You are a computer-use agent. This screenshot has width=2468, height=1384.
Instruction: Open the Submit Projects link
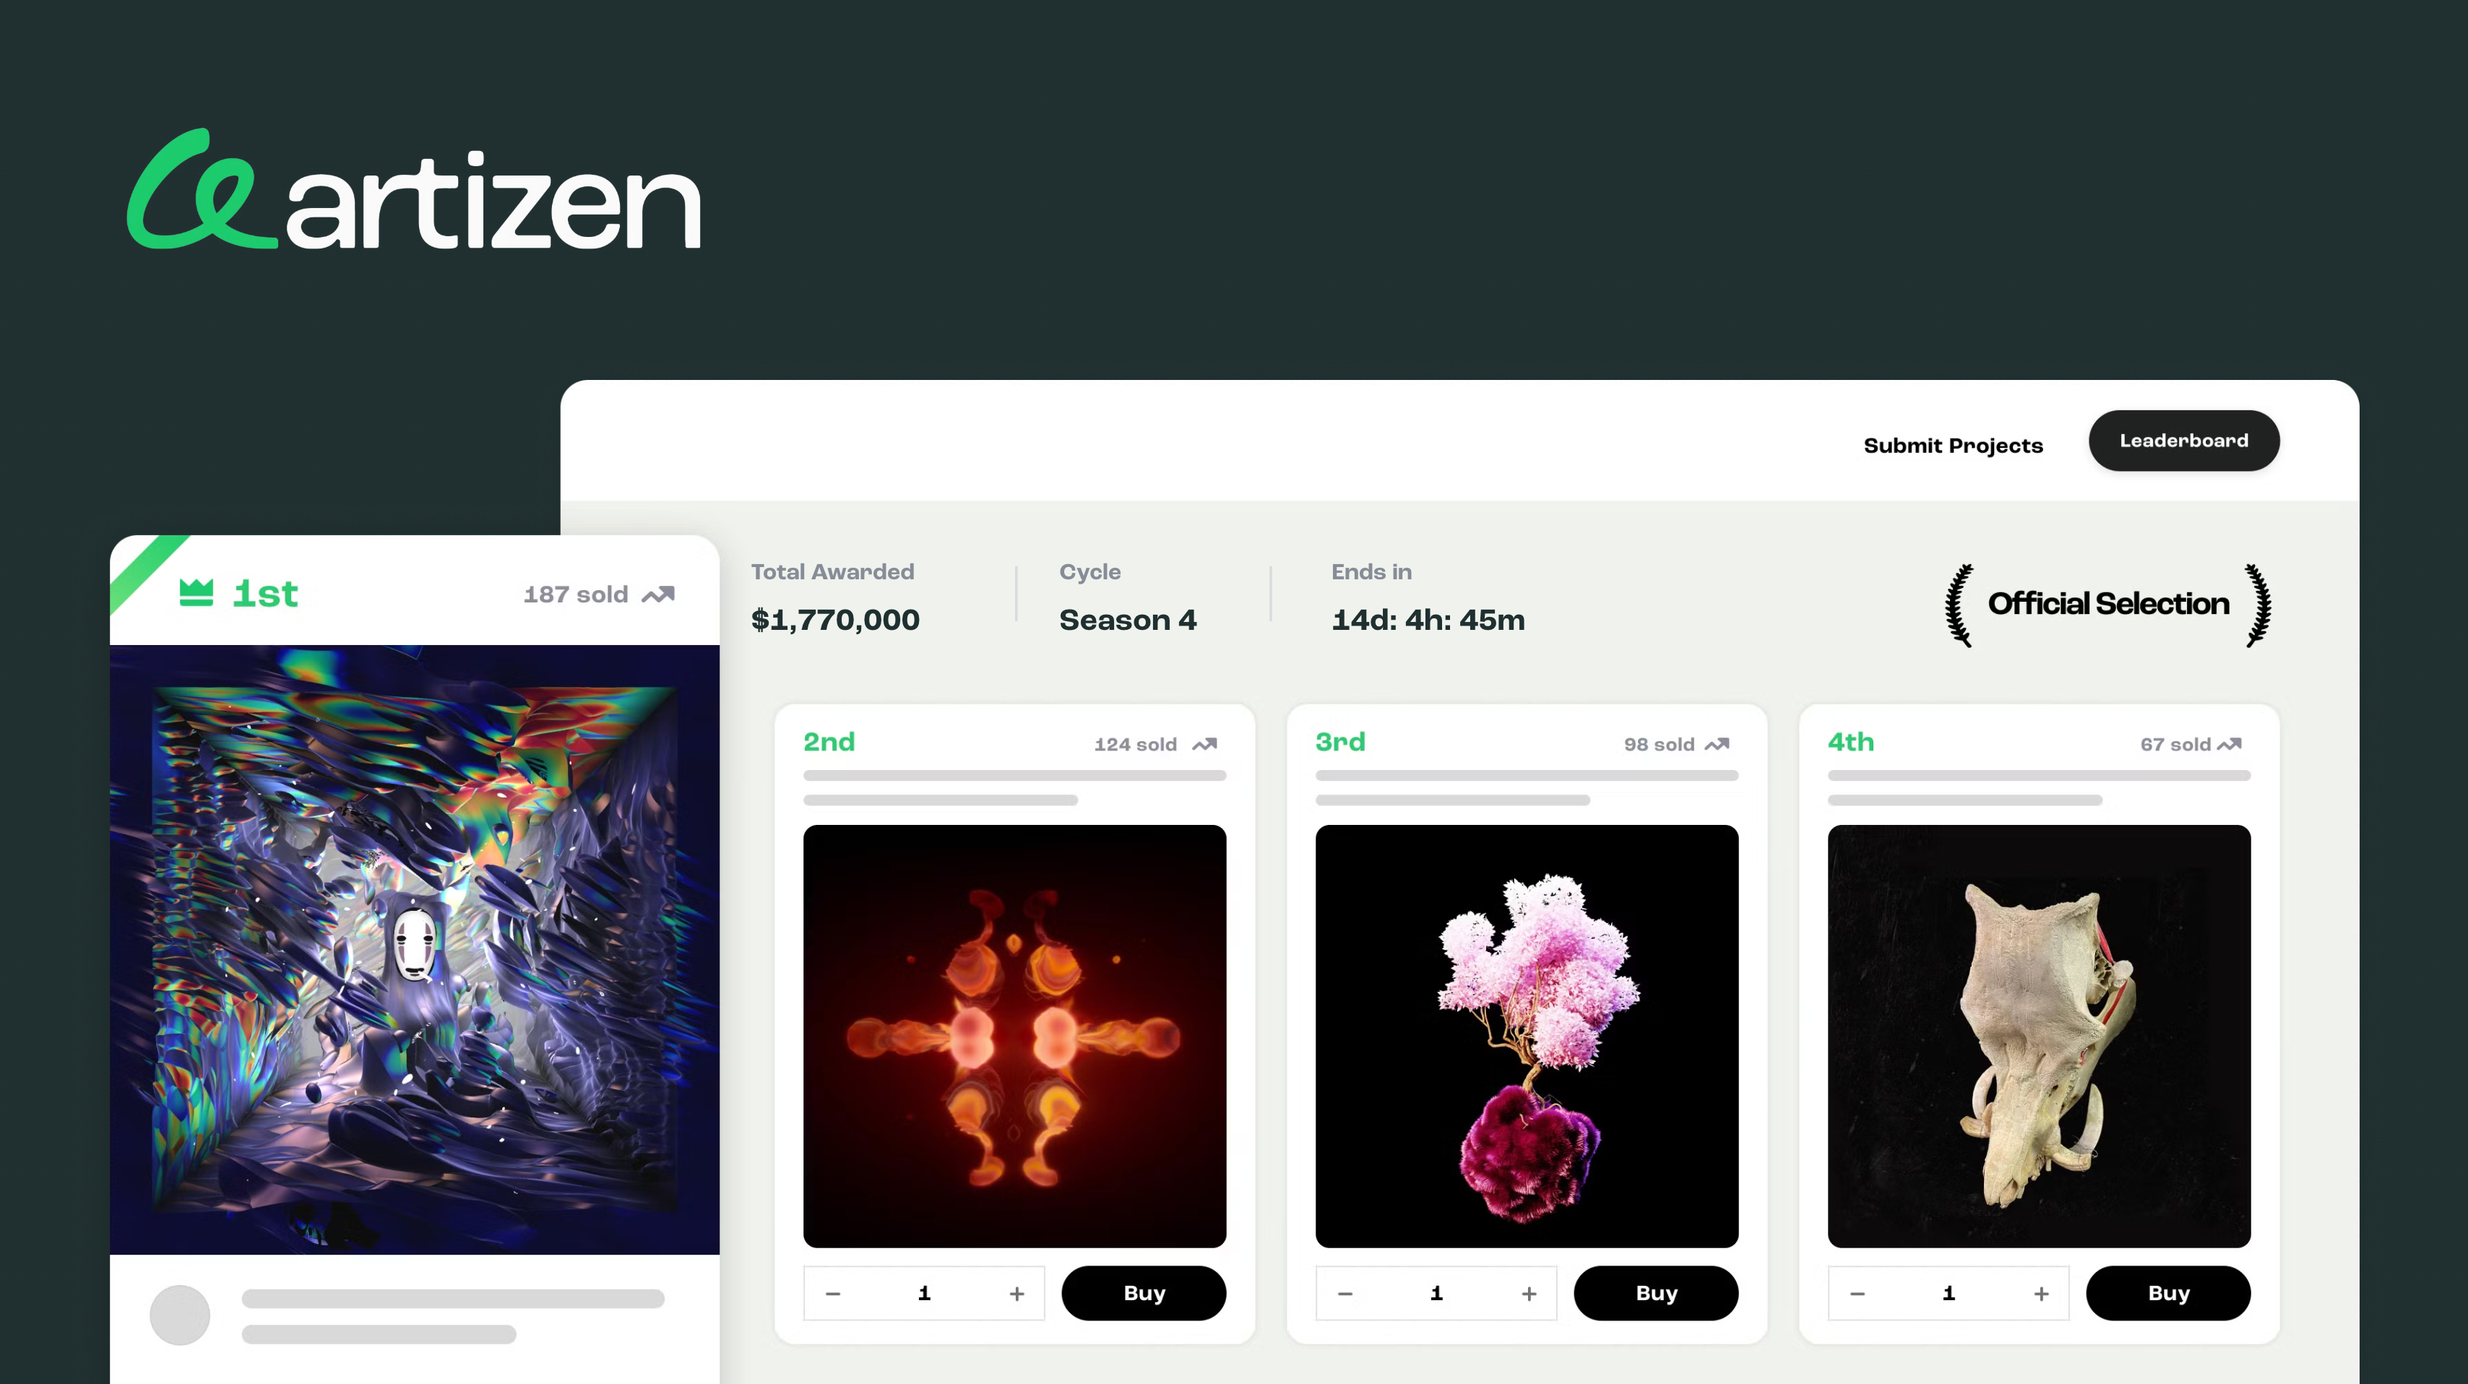pyautogui.click(x=1953, y=446)
